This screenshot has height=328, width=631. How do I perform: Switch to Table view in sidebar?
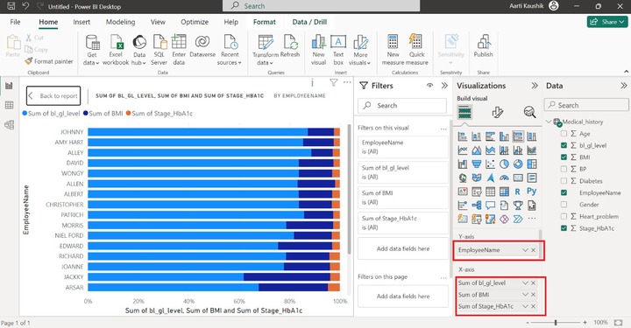click(x=9, y=105)
